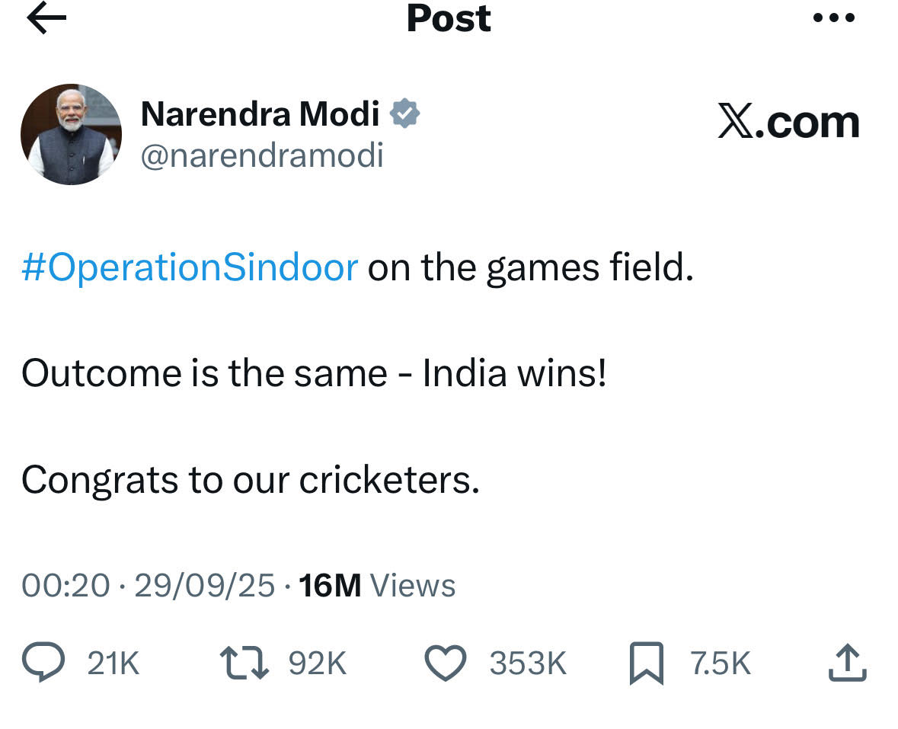Viewport: 898px width, 729px height.
Task: Like the post with the heart icon
Action: coord(445,663)
